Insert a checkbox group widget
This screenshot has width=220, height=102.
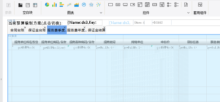click(x=176, y=5)
